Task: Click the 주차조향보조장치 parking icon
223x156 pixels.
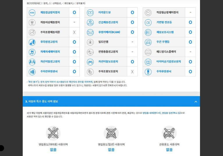Action: tap(90, 72)
